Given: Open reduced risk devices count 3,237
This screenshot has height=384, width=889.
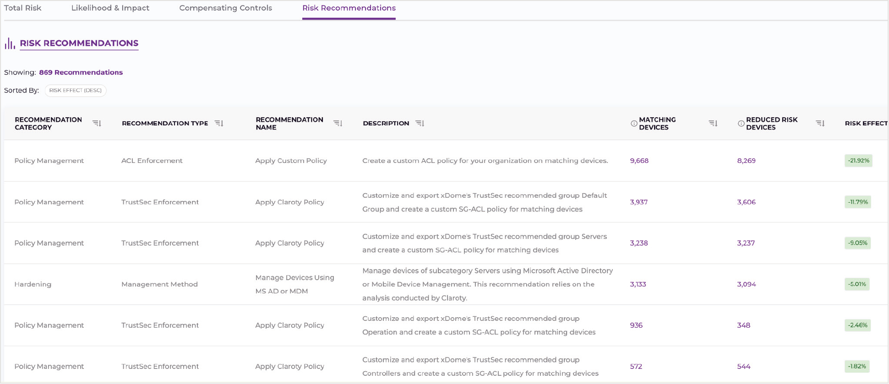Looking at the screenshot, I should (746, 243).
